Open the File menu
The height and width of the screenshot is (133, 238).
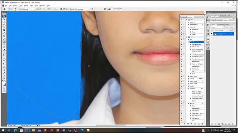tap(6, 6)
